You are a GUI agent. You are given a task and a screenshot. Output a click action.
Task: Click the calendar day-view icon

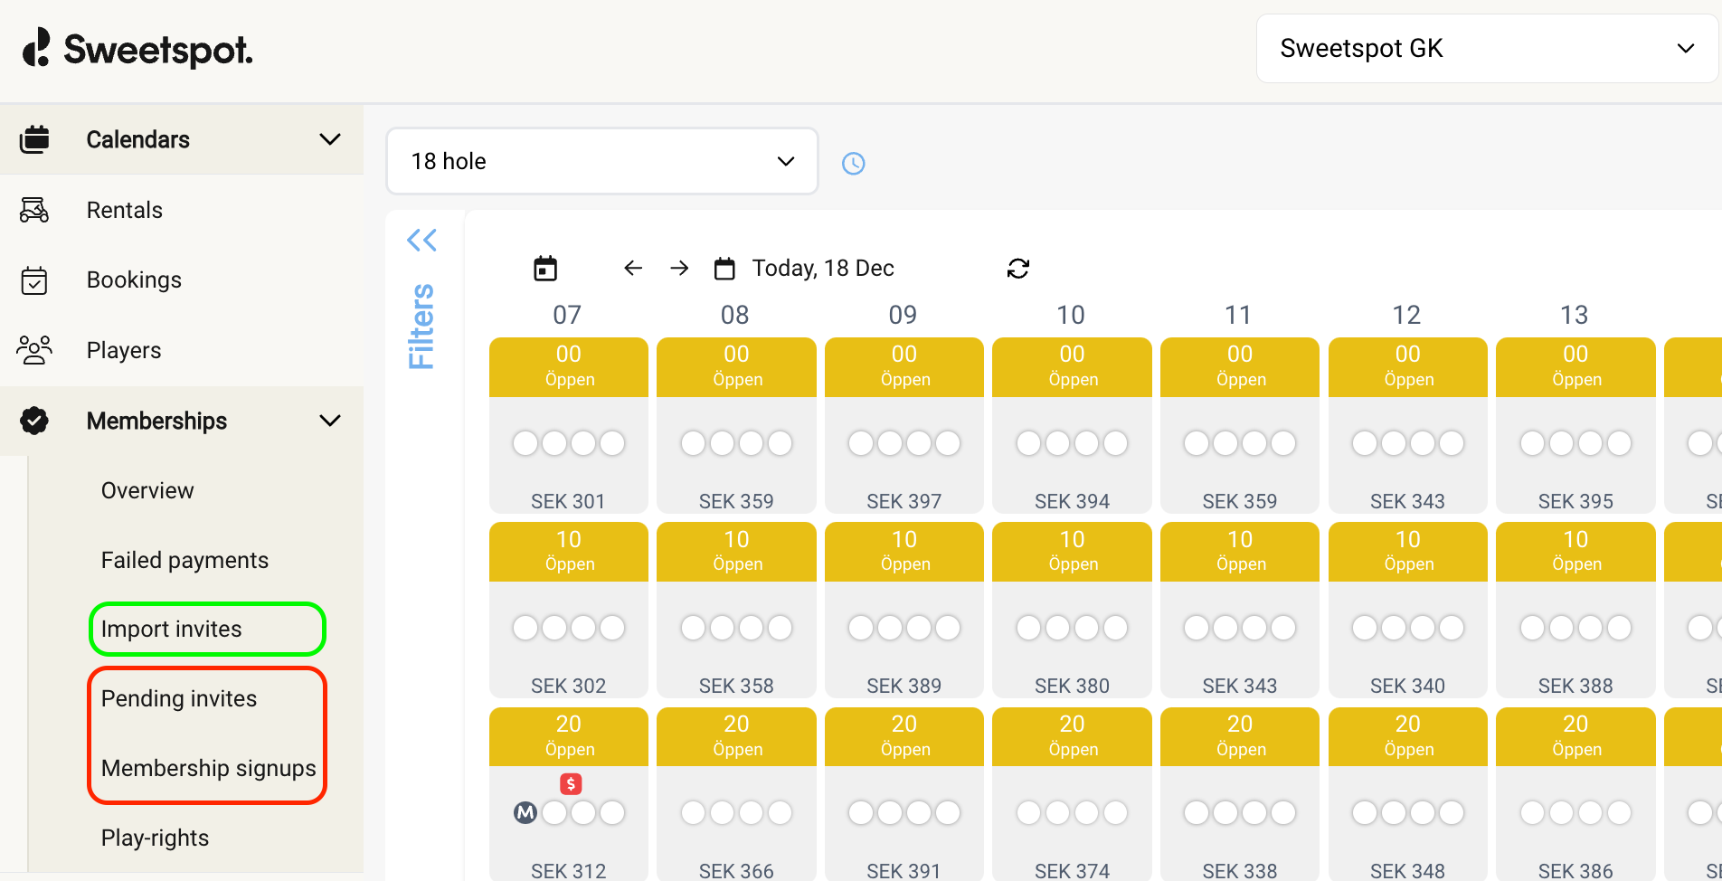coord(545,269)
